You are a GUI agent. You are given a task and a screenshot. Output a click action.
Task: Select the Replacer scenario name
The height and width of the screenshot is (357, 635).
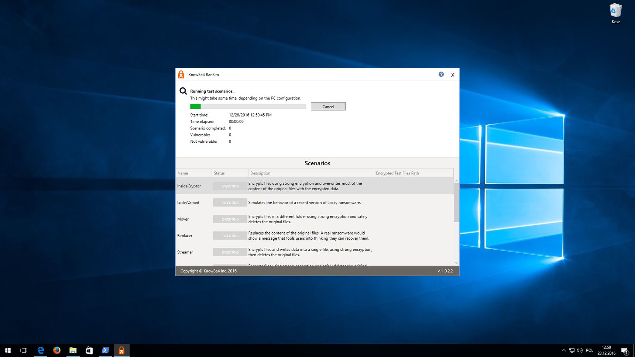point(185,236)
